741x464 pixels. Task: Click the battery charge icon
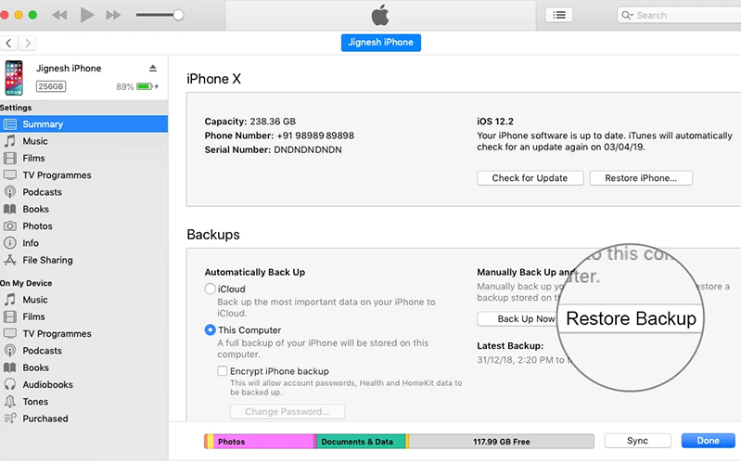coord(145,86)
